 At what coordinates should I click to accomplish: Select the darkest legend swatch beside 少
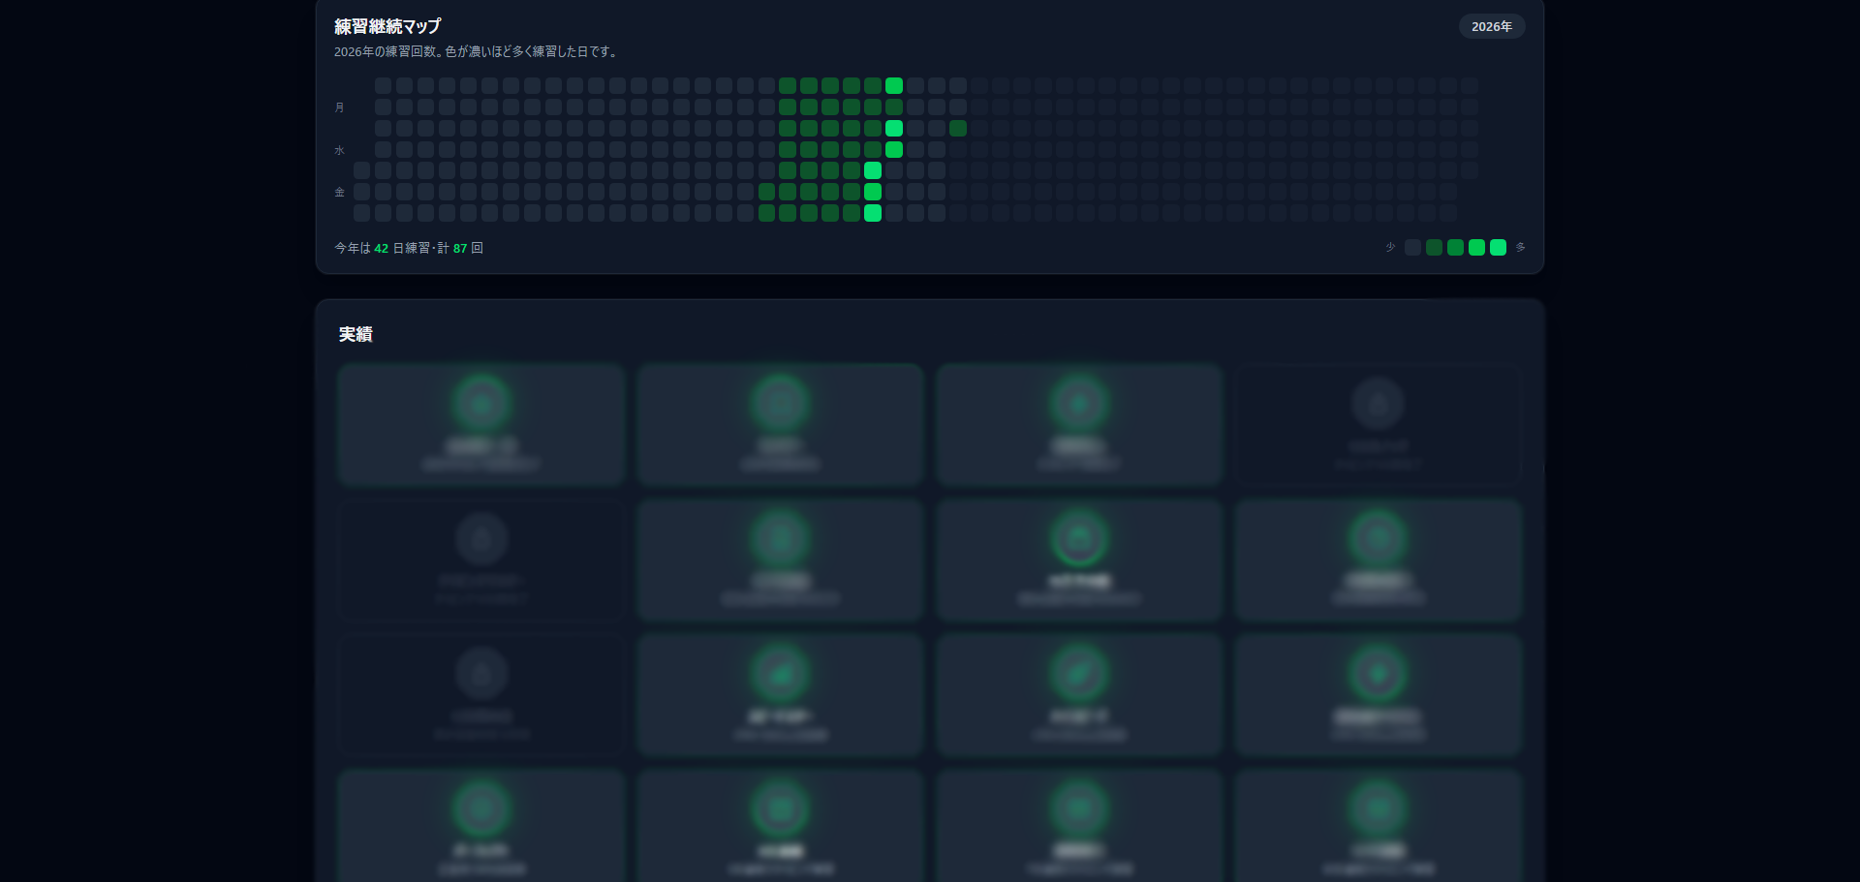click(1412, 247)
